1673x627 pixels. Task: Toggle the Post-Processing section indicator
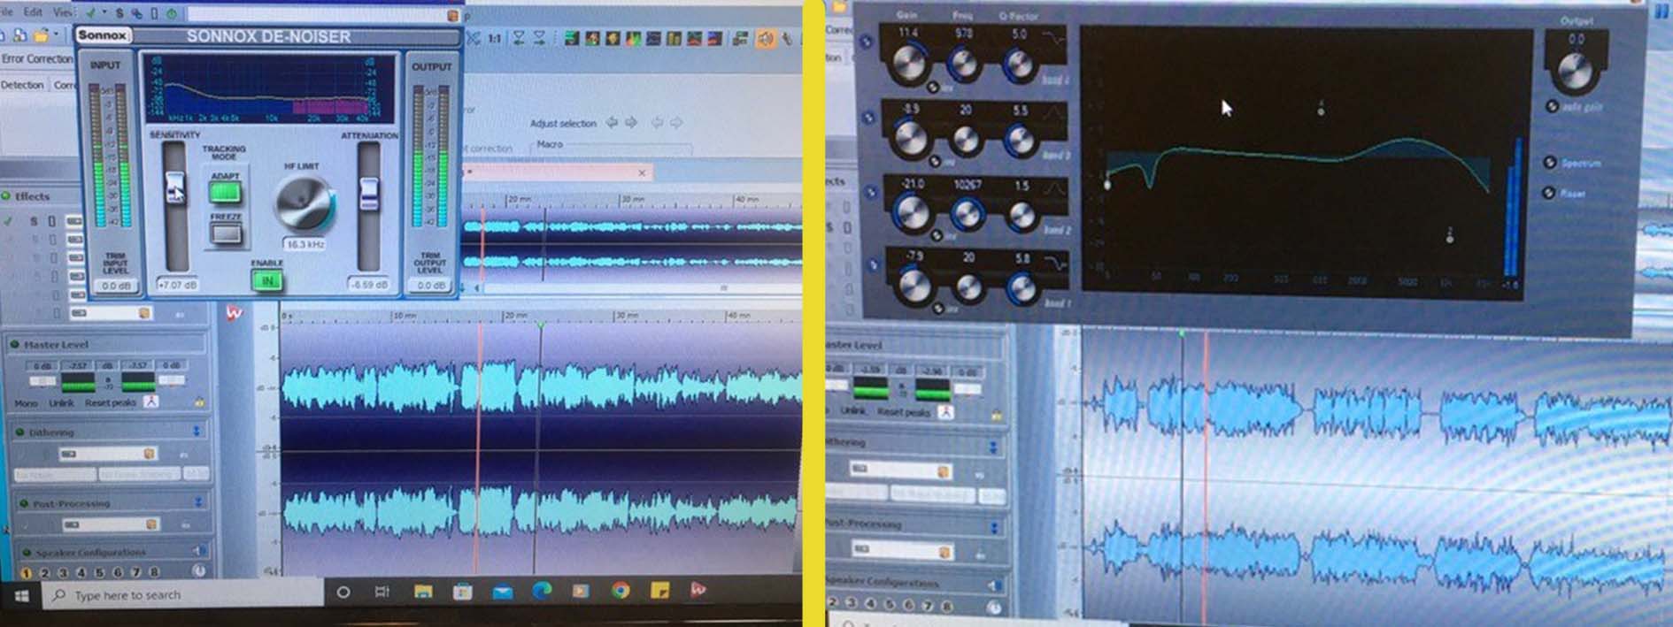[24, 503]
